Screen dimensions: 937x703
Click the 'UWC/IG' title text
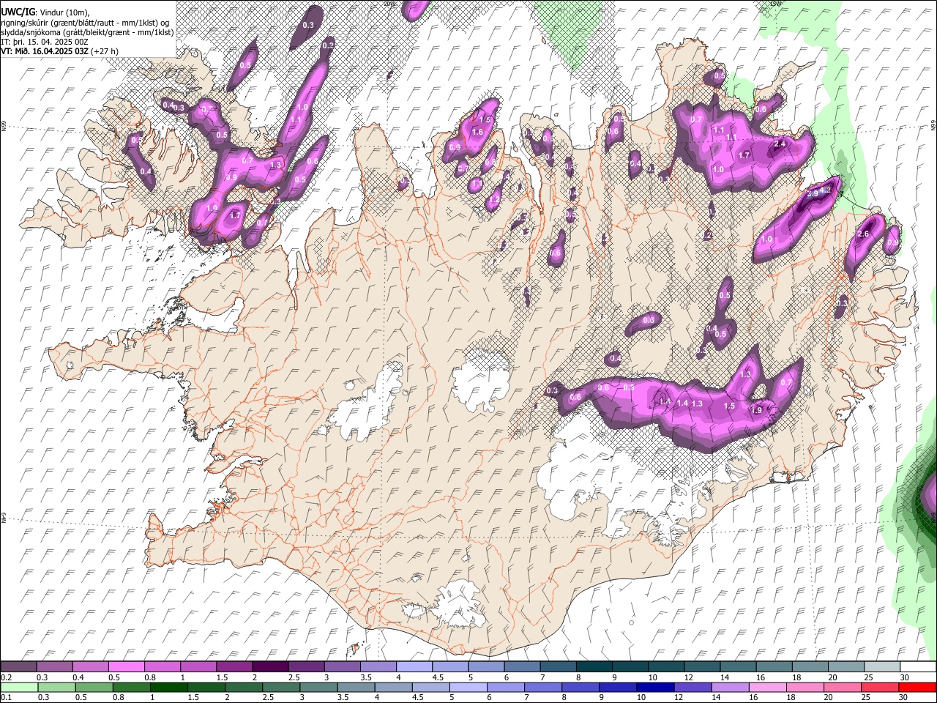pyautogui.click(x=18, y=12)
